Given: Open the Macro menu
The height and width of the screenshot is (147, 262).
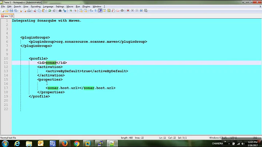Looking at the screenshot, I should click(x=70, y=7).
